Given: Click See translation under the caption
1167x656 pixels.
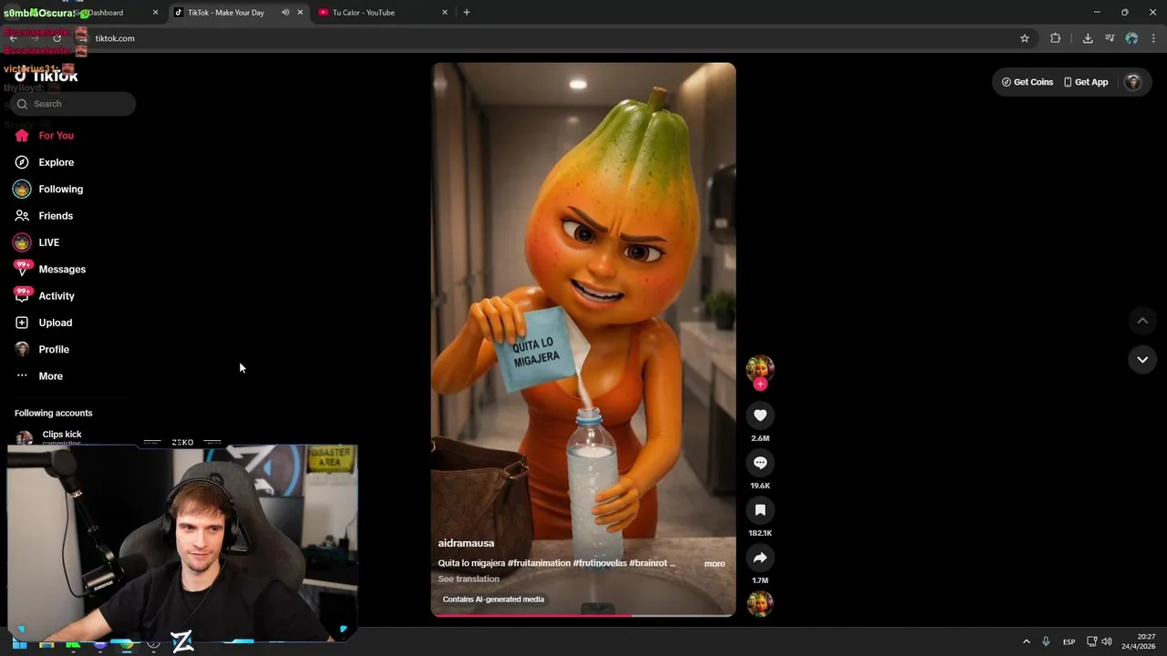Looking at the screenshot, I should (x=469, y=579).
